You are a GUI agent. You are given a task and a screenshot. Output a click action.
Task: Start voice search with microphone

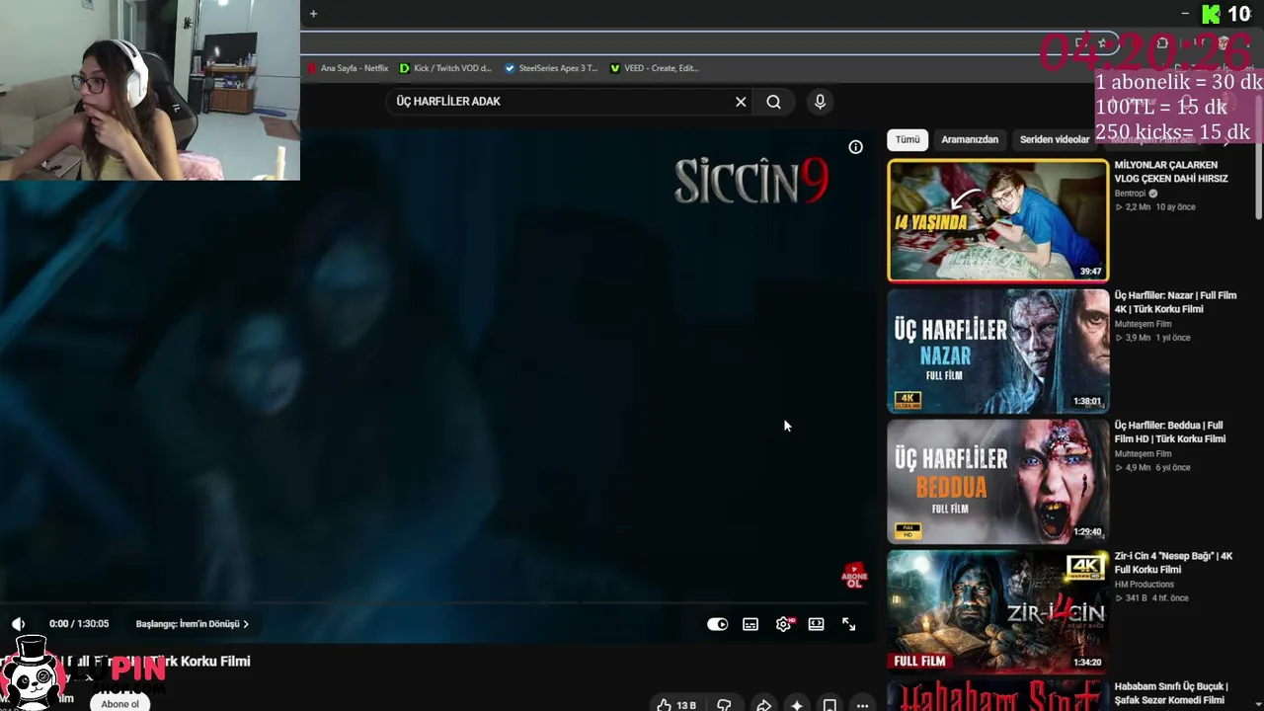click(820, 102)
